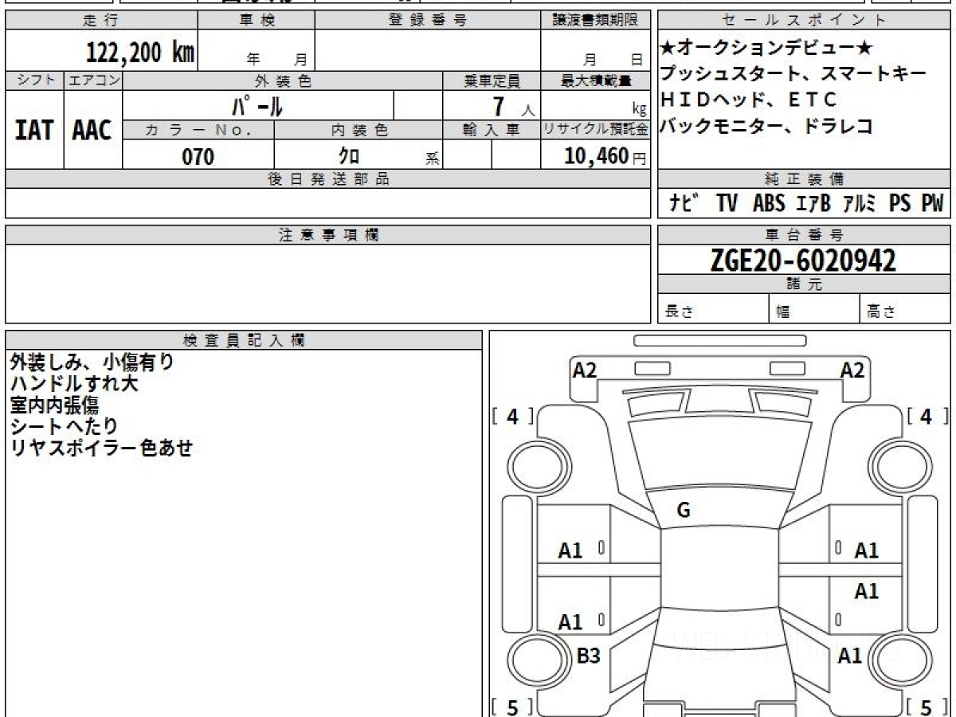
Task: Select the 注意事項欄 header
Action: (x=328, y=235)
